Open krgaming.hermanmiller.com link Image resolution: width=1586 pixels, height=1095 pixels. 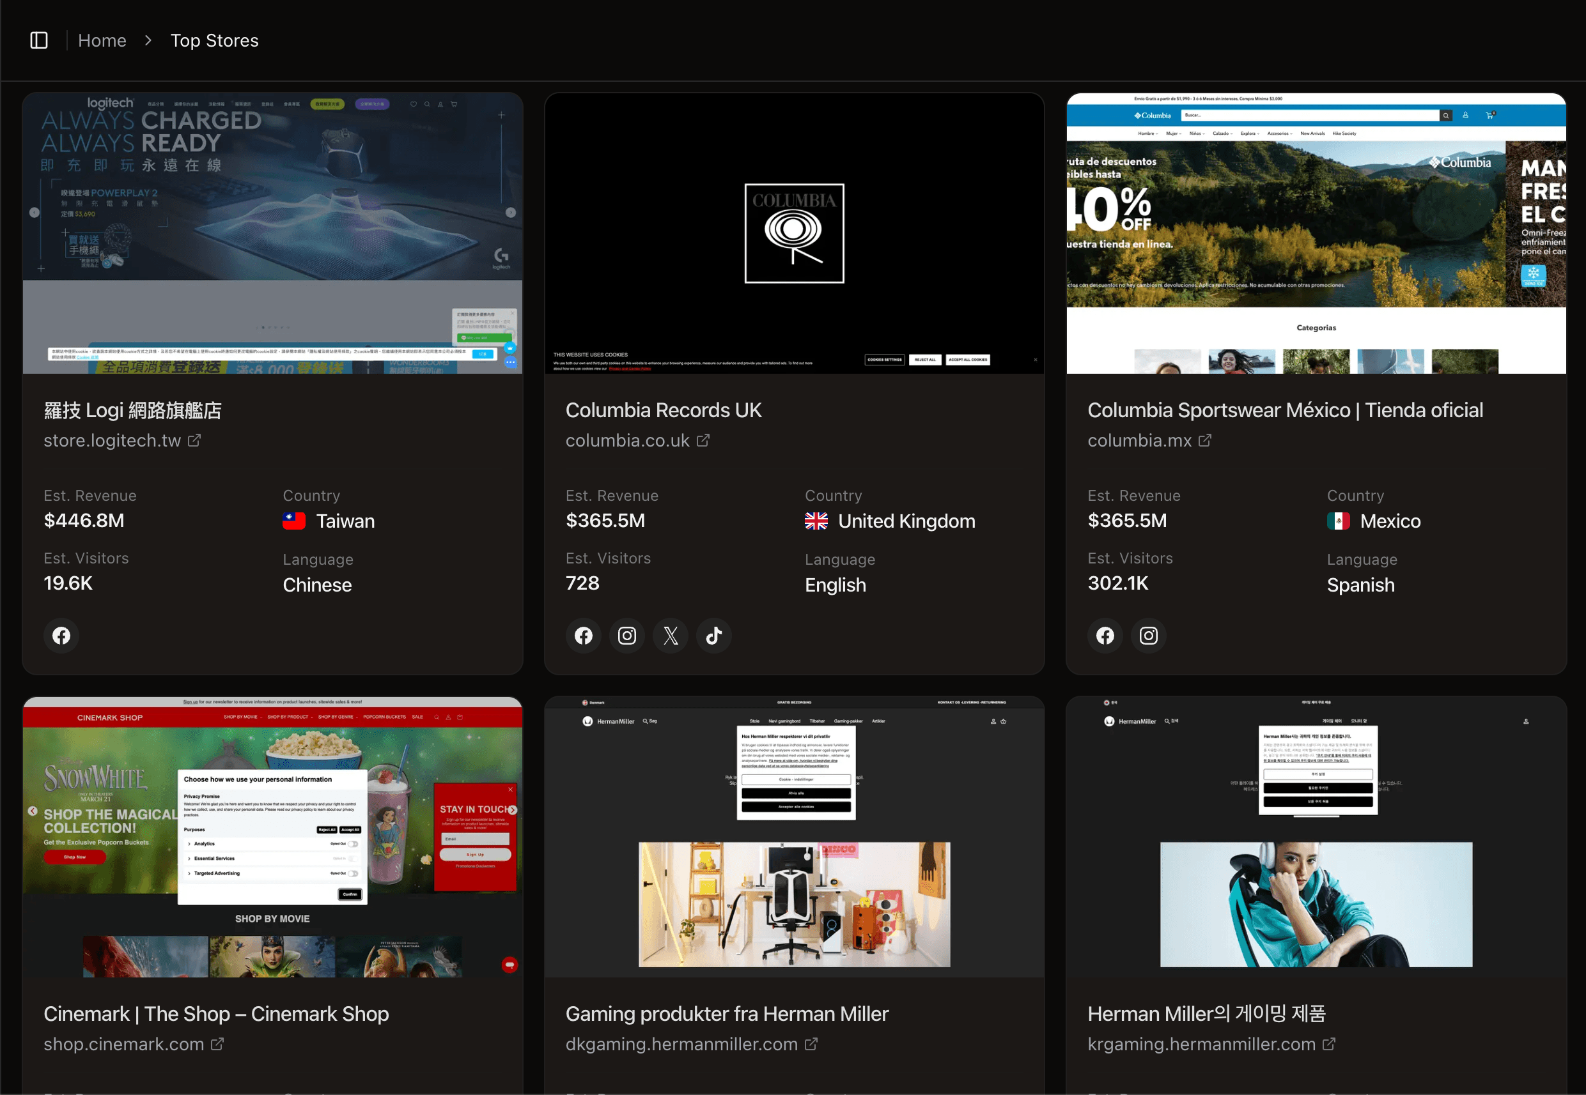point(1201,1045)
